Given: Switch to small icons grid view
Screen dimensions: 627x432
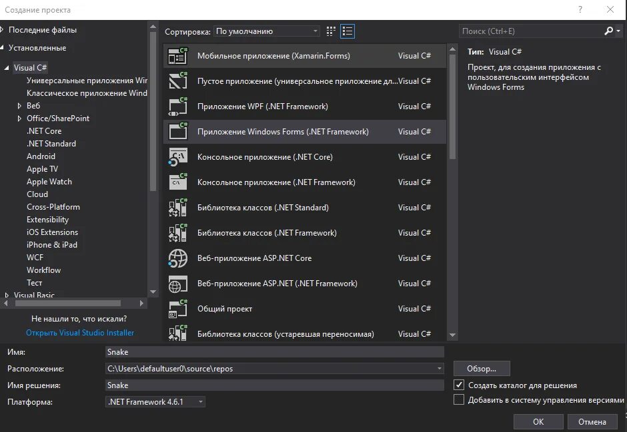Looking at the screenshot, I should [331, 31].
